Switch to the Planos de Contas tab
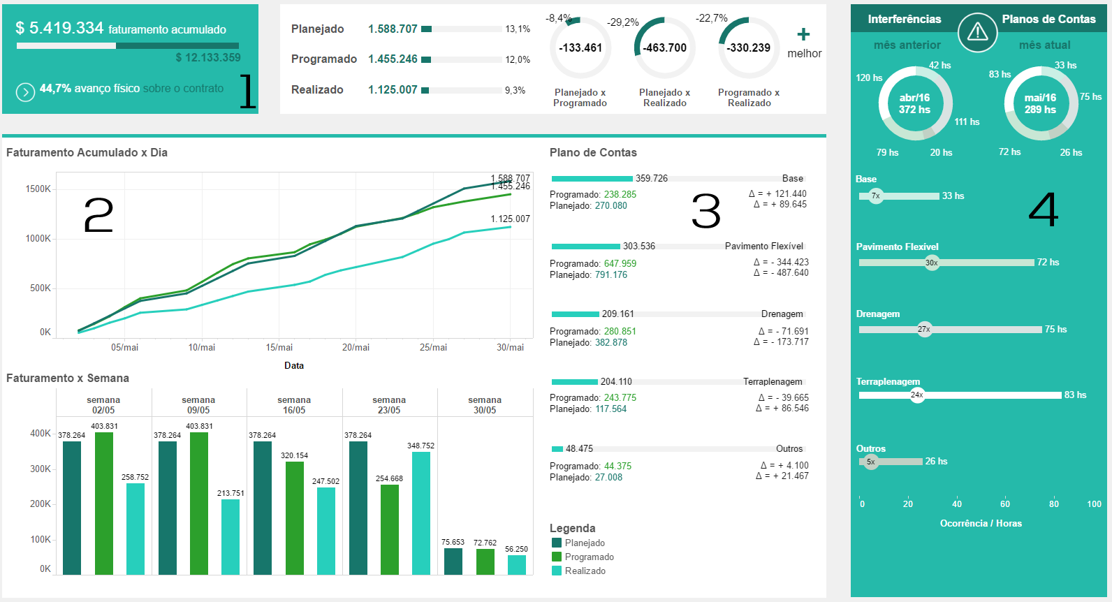 pos(1048,20)
